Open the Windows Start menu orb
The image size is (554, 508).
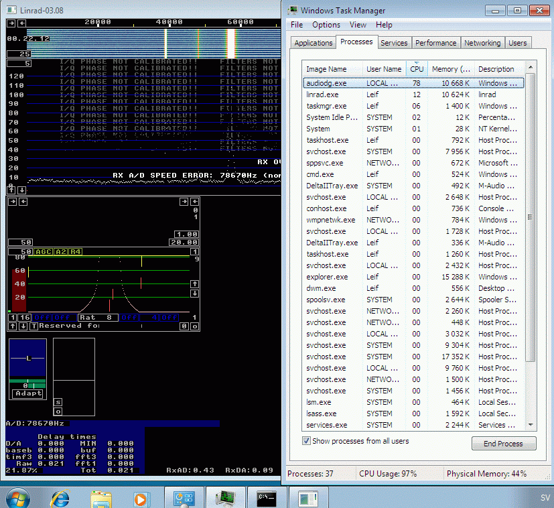[x=18, y=499]
